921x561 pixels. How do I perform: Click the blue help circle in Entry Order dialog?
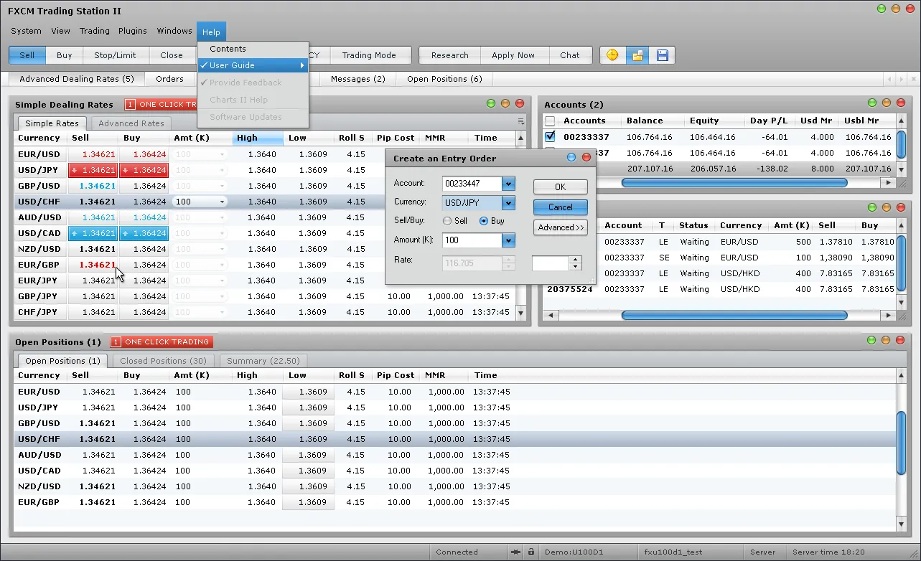(571, 158)
